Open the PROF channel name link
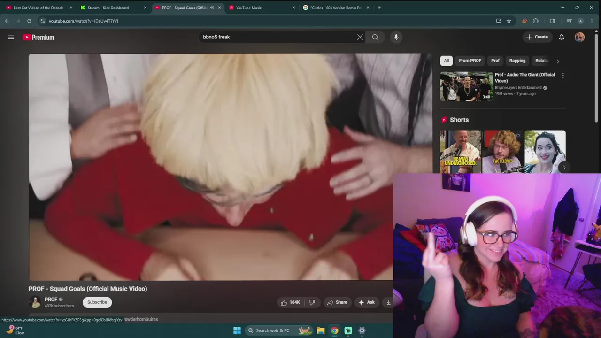Screen dimensions: 601x338 [x=51, y=300]
